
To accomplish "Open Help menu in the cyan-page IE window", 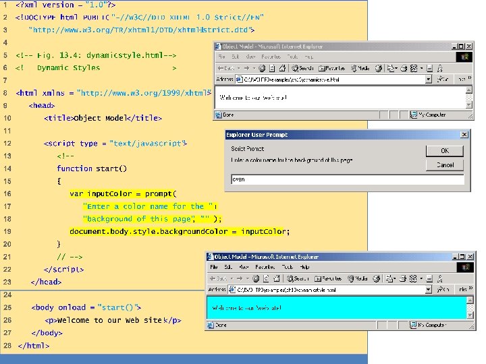I will click(x=304, y=267).
